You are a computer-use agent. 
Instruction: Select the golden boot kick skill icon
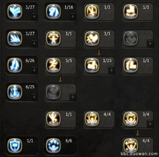point(131,12)
